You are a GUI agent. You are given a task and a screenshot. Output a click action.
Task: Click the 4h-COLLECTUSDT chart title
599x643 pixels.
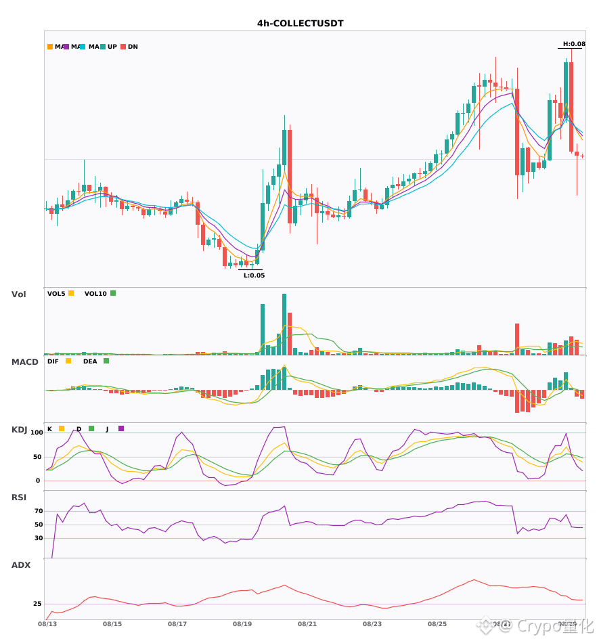tap(300, 24)
